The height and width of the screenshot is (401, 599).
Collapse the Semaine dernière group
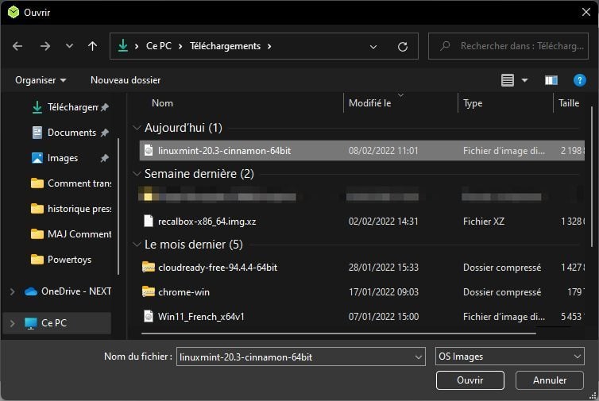(137, 174)
